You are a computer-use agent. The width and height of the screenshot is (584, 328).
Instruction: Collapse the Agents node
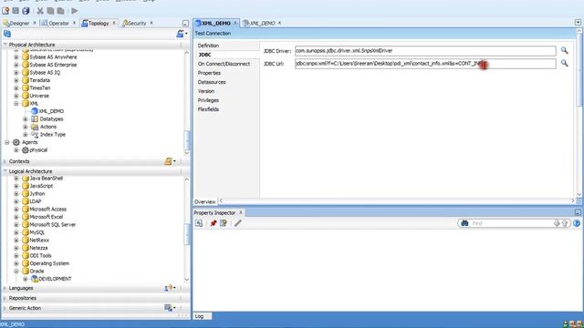[6, 142]
